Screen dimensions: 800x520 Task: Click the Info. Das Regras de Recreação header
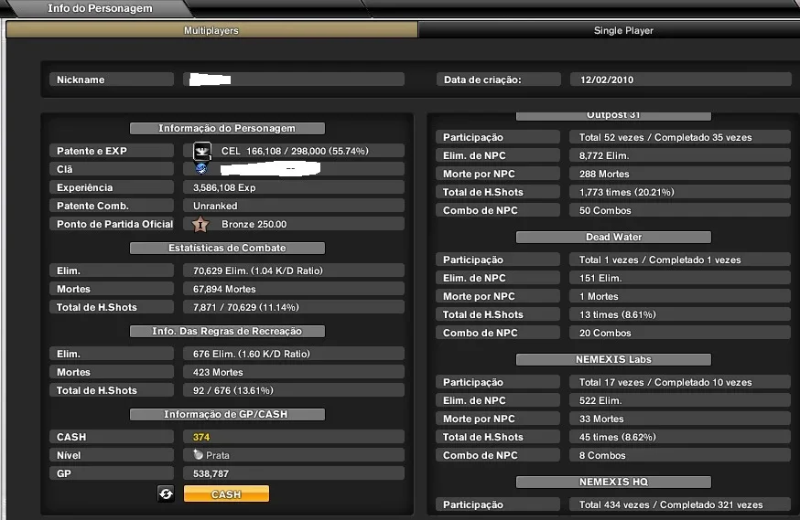227,331
